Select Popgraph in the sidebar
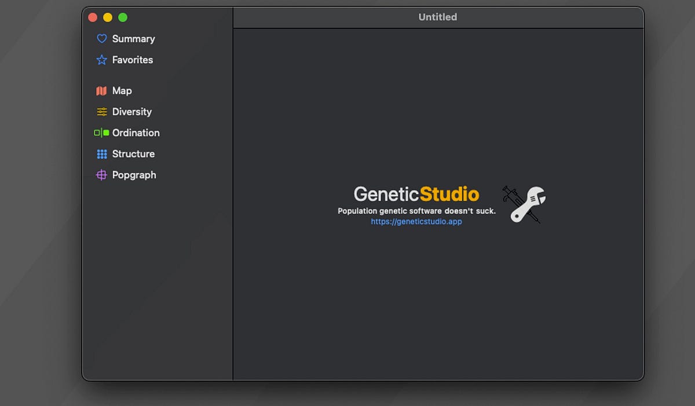This screenshot has height=406, width=695. (x=134, y=174)
